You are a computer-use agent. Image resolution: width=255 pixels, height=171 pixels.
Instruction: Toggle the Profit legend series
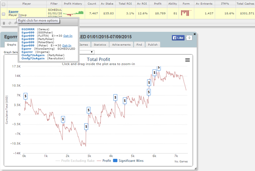pos(104,161)
